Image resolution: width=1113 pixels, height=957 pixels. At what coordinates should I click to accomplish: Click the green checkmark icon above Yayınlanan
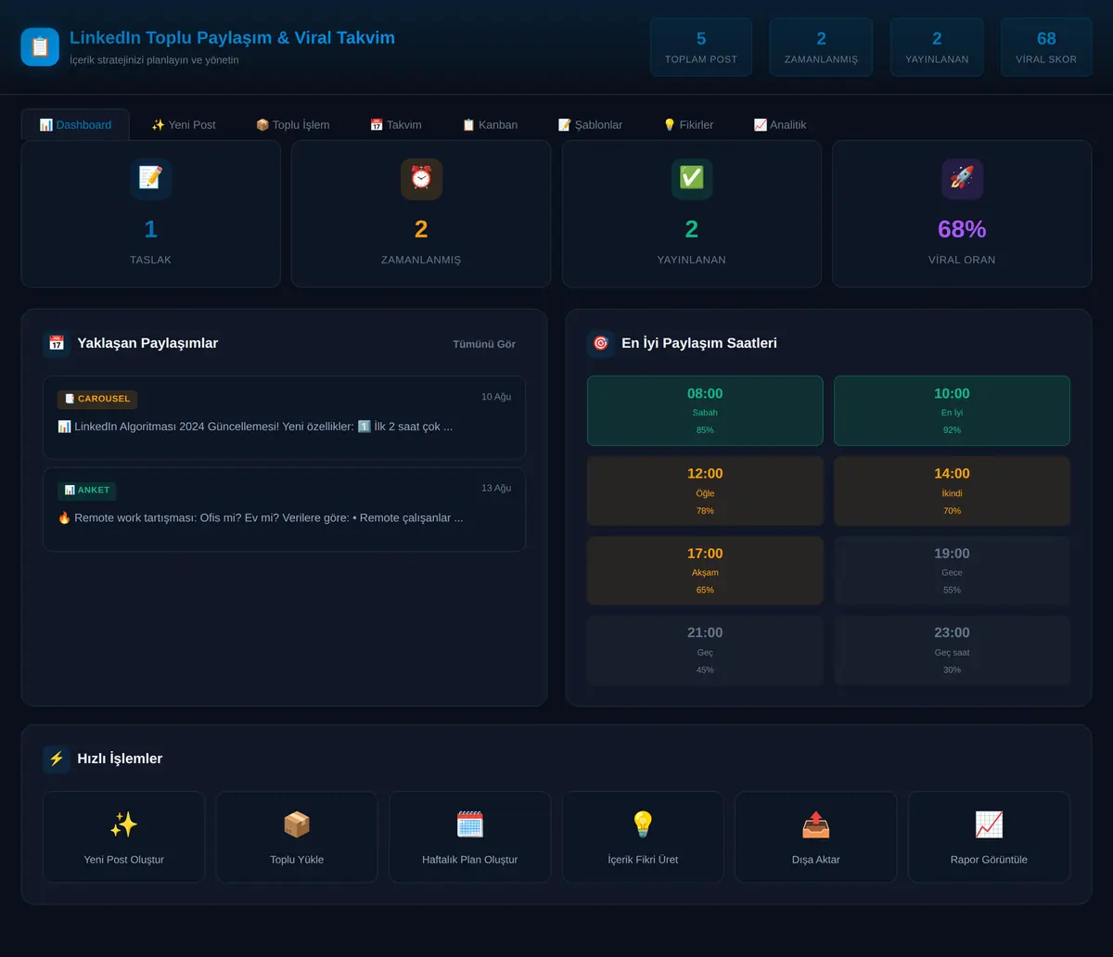point(692,178)
